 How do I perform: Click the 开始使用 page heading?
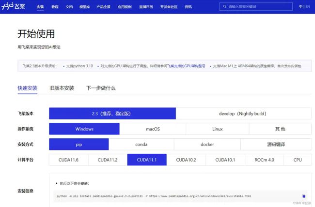(x=36, y=34)
